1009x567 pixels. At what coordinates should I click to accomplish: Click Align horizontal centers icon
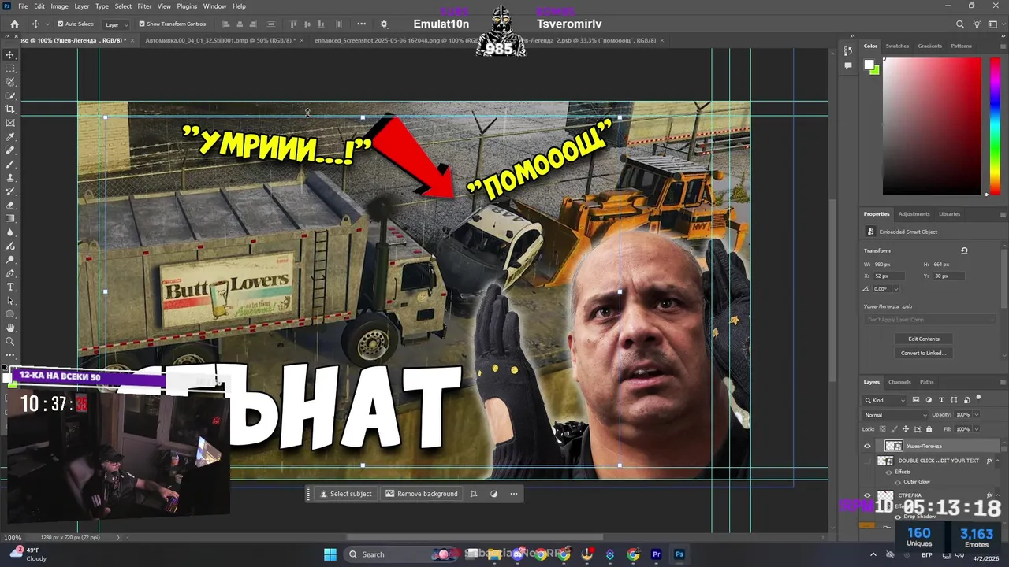(240, 24)
